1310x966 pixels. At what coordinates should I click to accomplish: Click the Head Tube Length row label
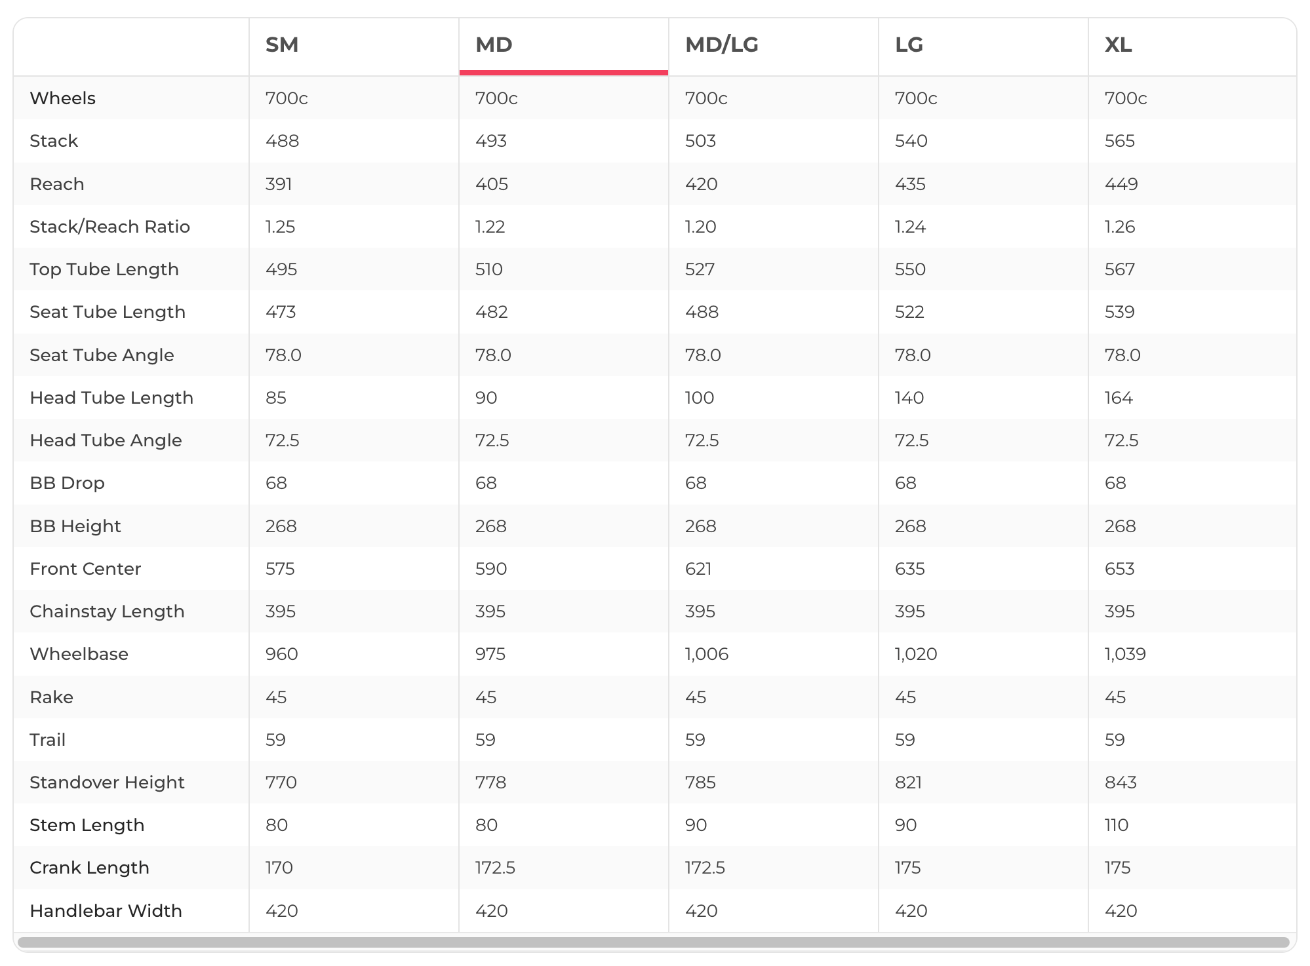[x=111, y=398]
